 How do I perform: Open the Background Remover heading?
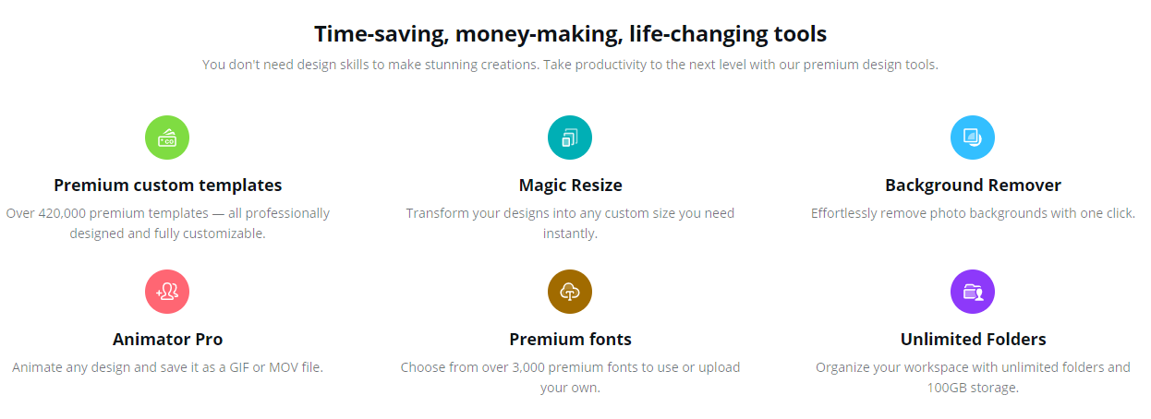tap(973, 186)
